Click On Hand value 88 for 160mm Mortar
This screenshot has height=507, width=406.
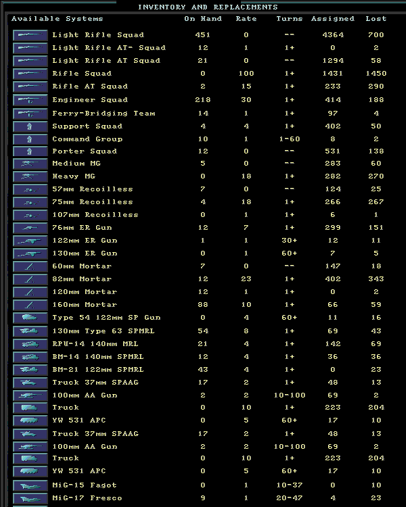(203, 305)
